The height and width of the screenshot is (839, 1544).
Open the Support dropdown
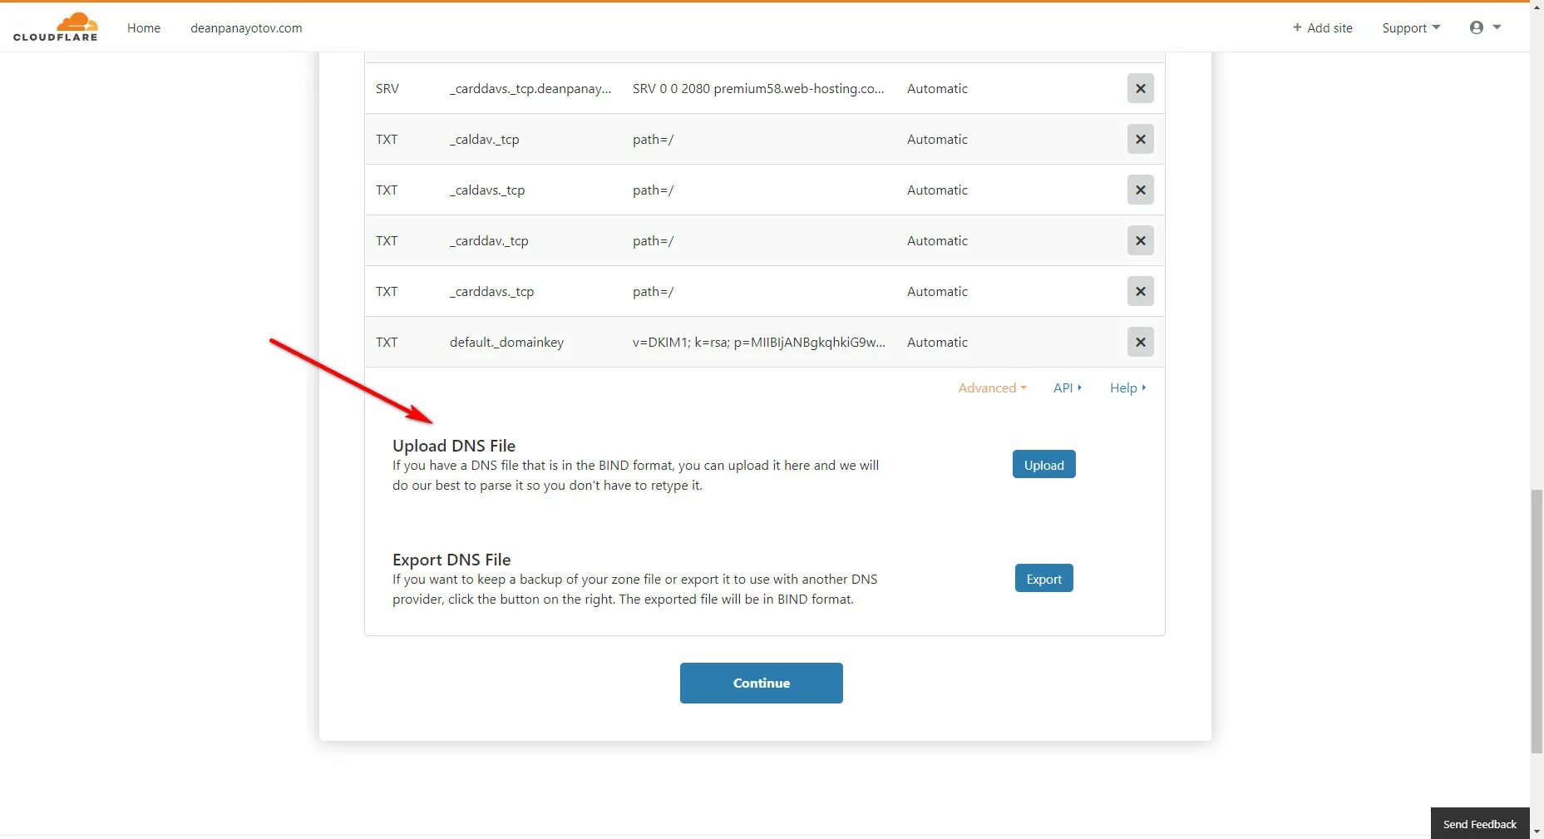click(x=1411, y=27)
